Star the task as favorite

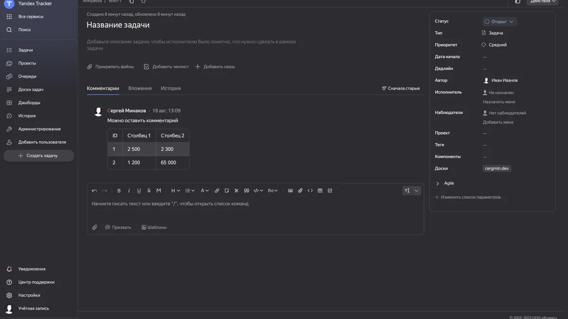(x=143, y=1)
